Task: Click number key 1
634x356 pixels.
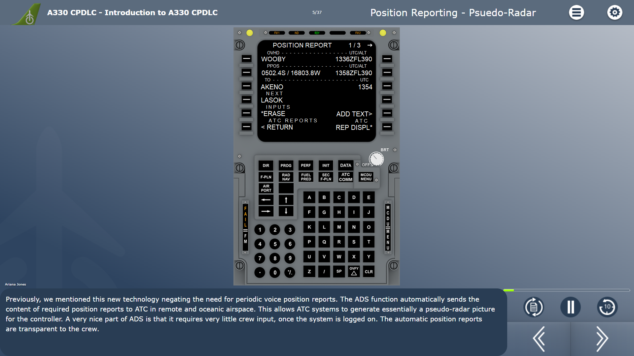Action: click(x=260, y=230)
